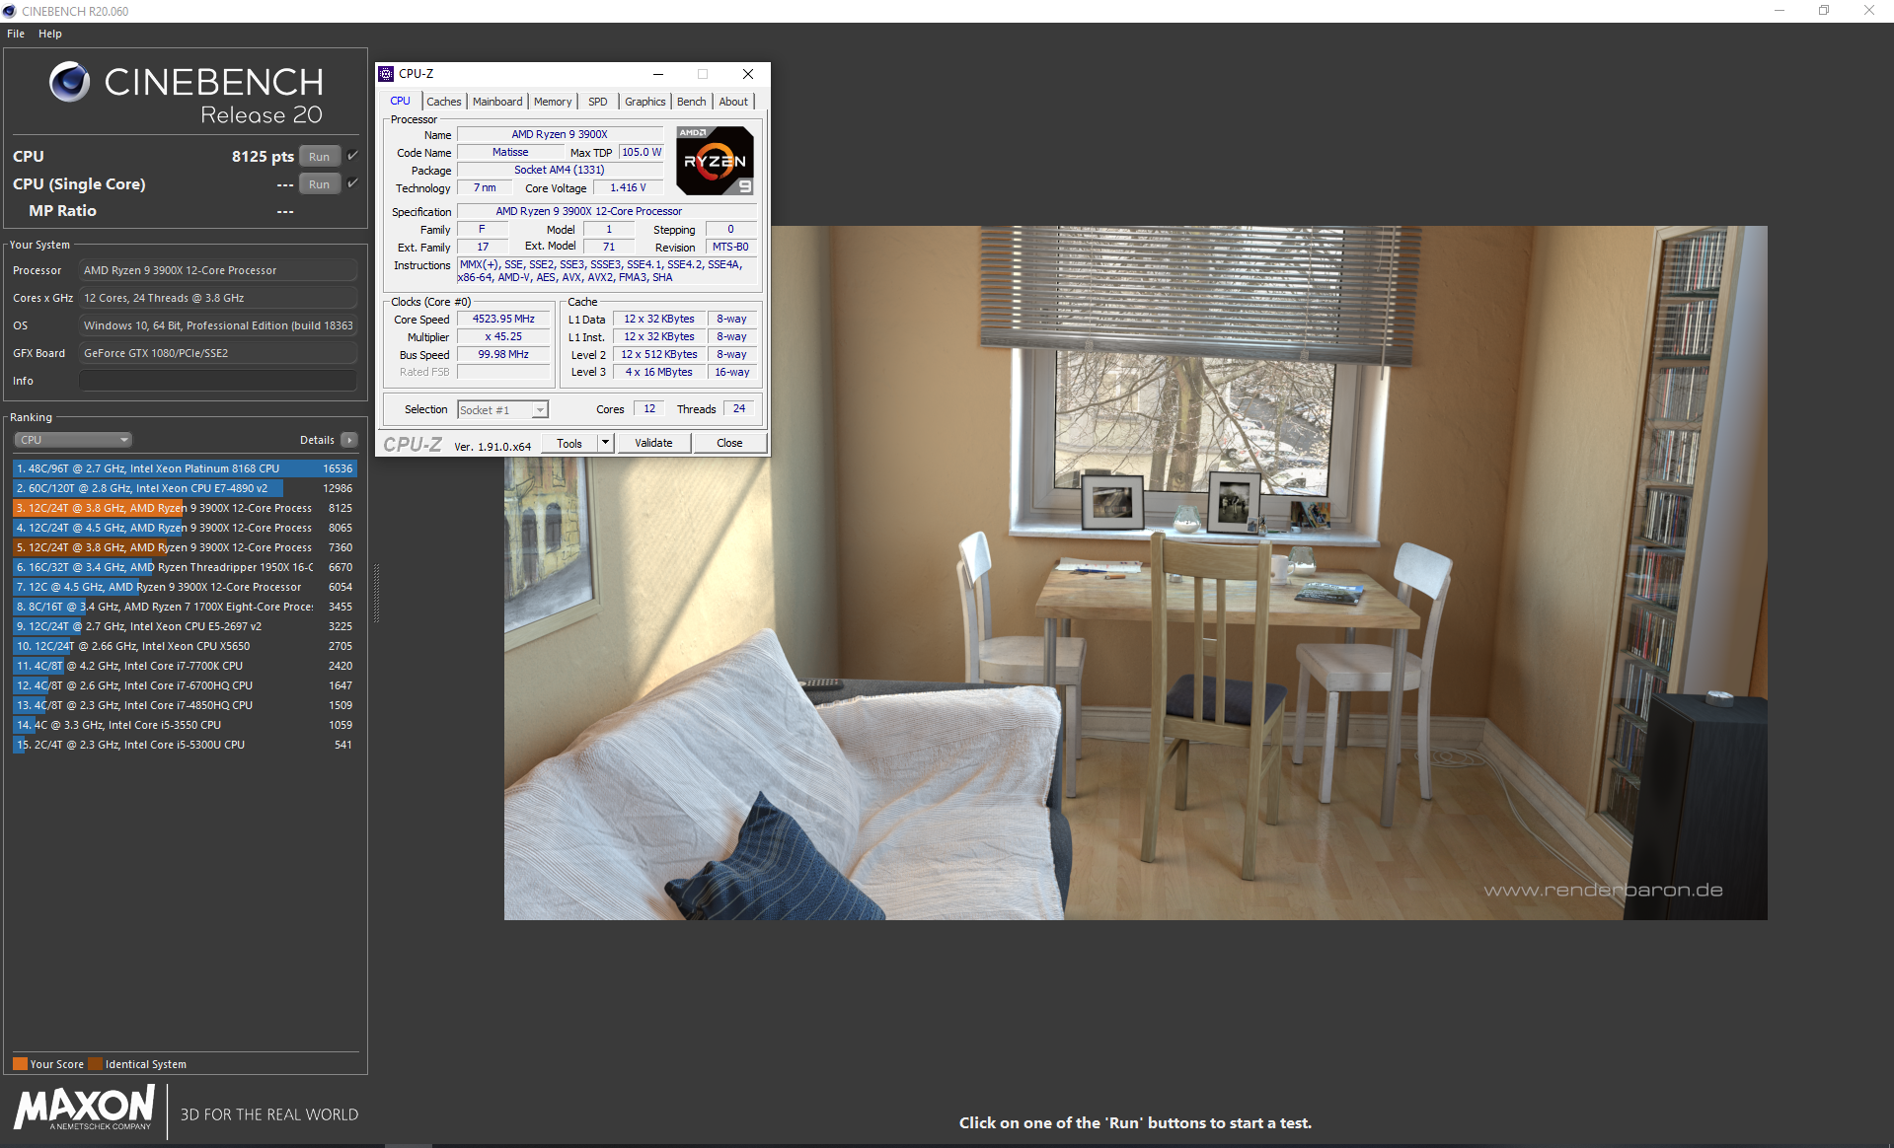Viewport: 1894px width, 1148px height.
Task: Click the OS field value Windows 10
Action: (217, 325)
